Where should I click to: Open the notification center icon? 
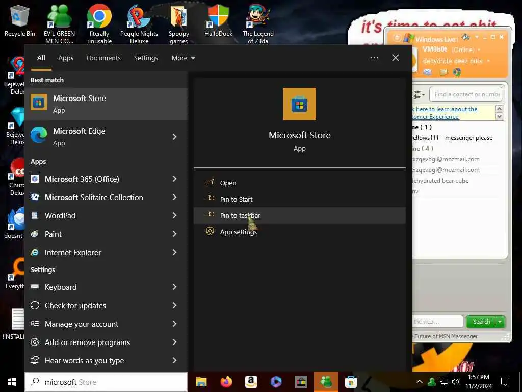point(505,382)
